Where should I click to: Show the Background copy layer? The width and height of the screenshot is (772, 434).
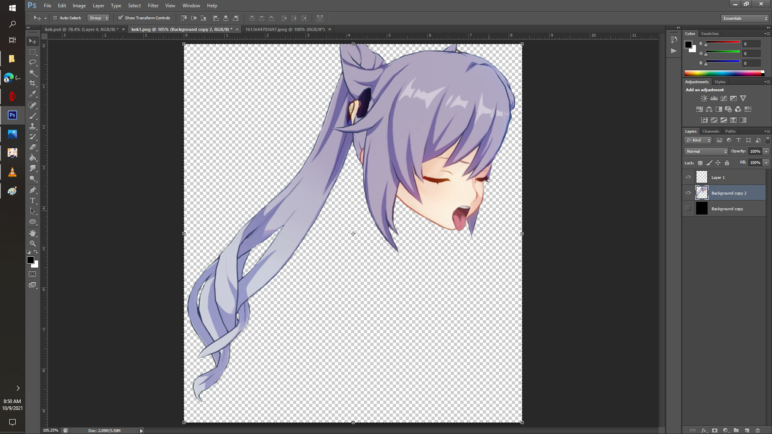pos(688,209)
